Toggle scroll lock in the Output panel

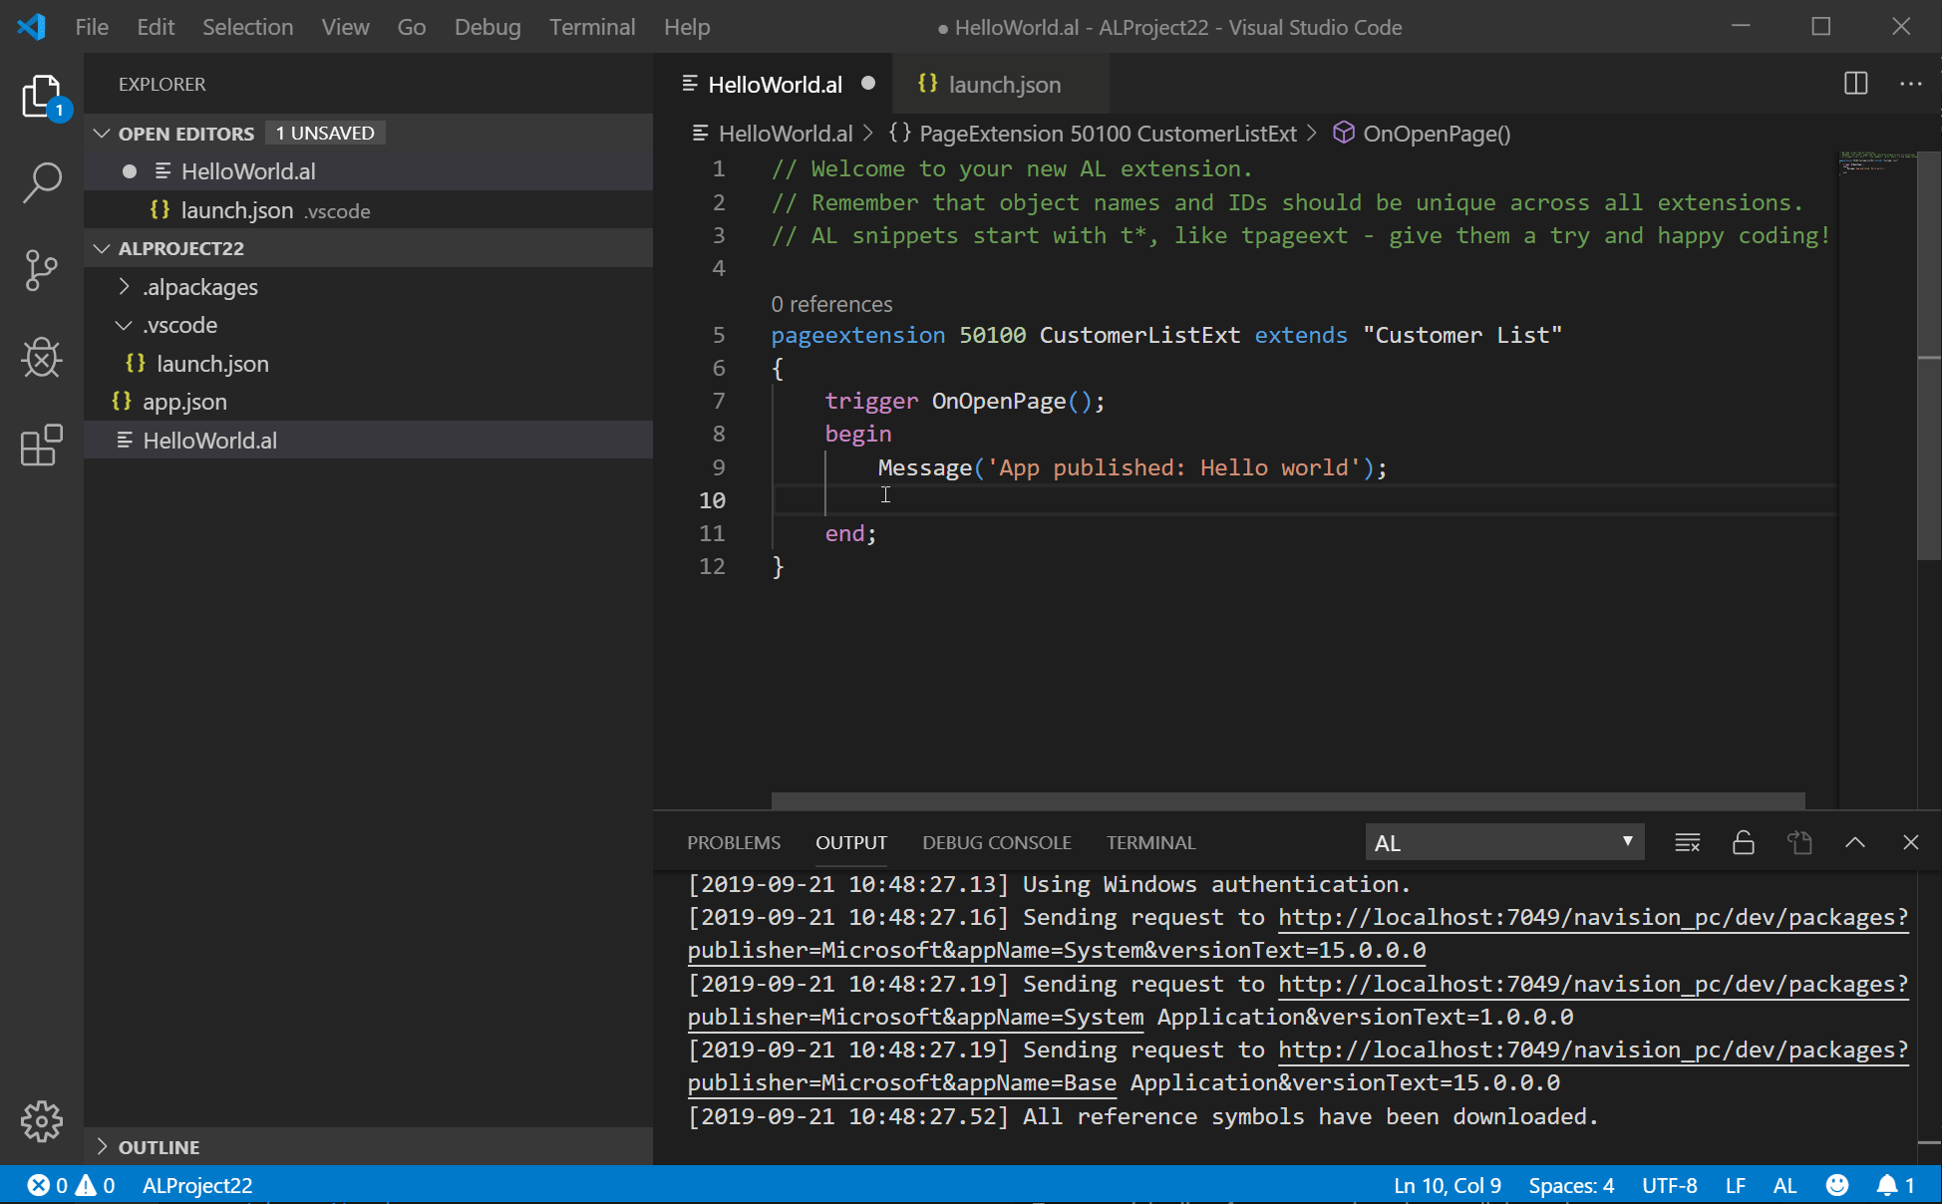[x=1743, y=842]
